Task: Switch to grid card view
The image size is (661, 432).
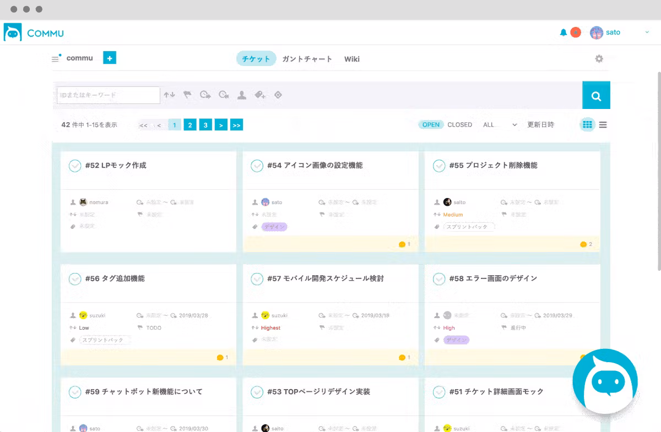Action: coord(587,125)
